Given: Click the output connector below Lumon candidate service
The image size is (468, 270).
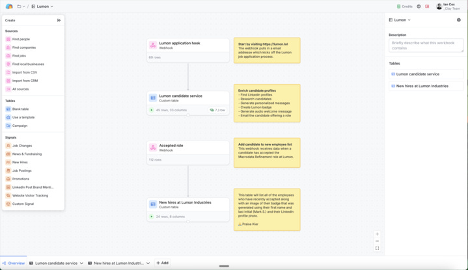Looking at the screenshot, I should [188, 115].
